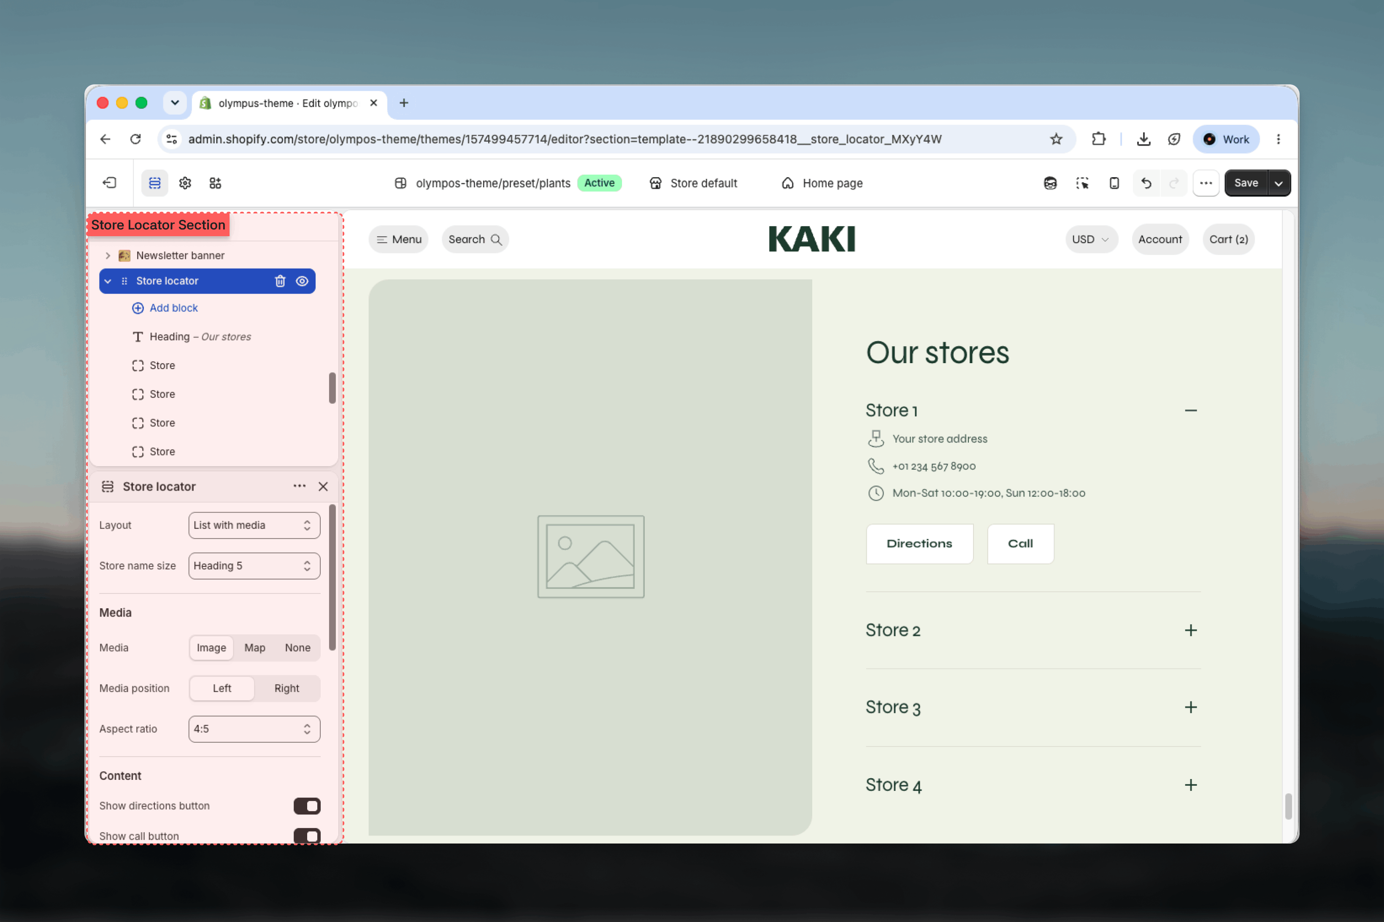The height and width of the screenshot is (922, 1384).
Task: Click the Home page house icon
Action: (x=788, y=183)
